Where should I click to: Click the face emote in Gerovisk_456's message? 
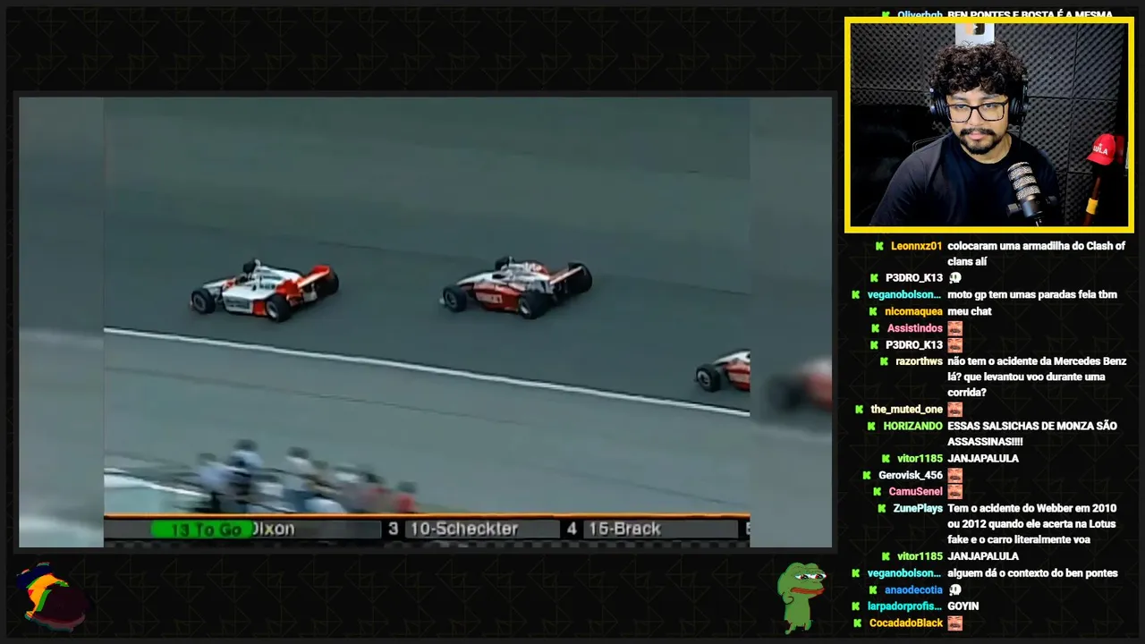(x=954, y=475)
